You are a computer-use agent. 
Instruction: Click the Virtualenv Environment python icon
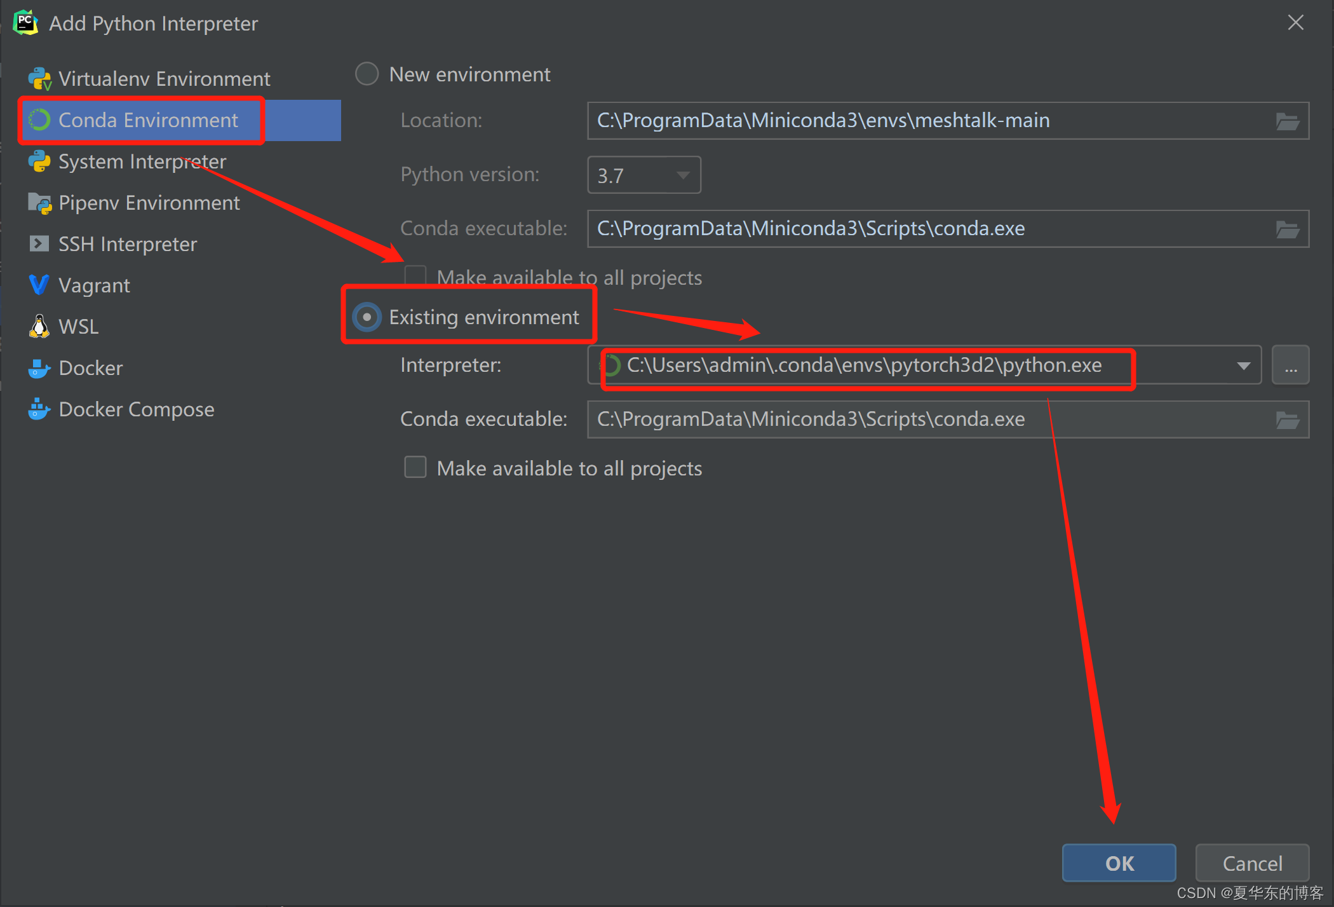(x=39, y=79)
